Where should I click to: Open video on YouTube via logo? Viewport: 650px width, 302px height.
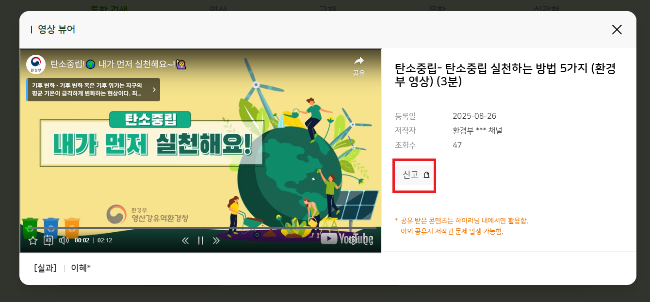click(x=347, y=238)
